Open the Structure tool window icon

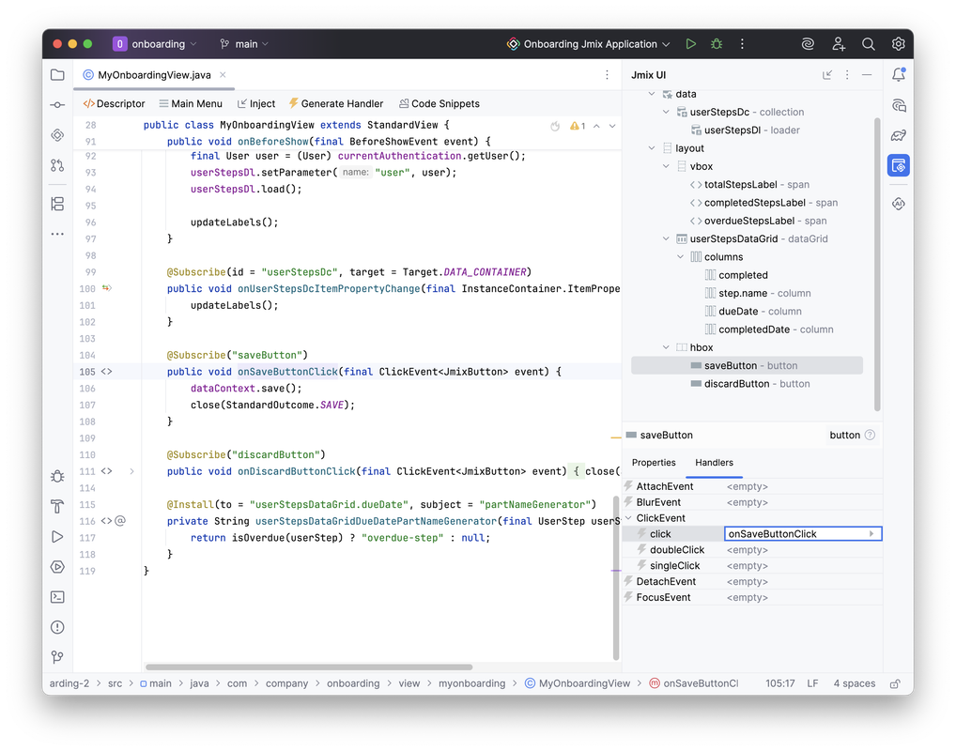coord(57,204)
